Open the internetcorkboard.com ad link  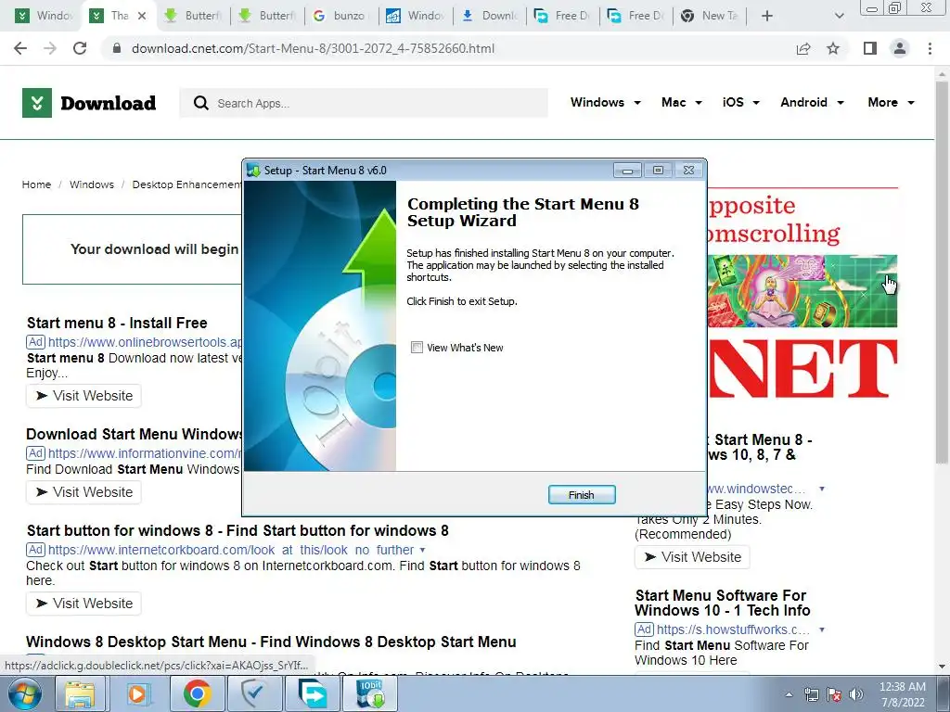tap(231, 550)
